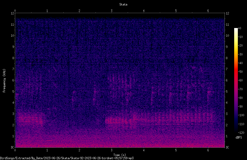This screenshot has width=247, height=160.
Task: Click the Skata-92 mp3 file path text
Action: tap(67, 158)
